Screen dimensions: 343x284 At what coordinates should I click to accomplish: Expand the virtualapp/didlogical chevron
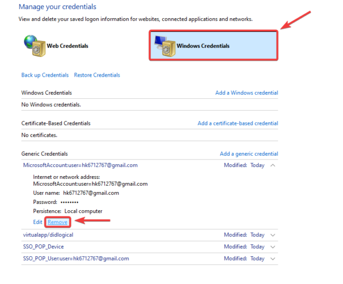click(x=273, y=235)
